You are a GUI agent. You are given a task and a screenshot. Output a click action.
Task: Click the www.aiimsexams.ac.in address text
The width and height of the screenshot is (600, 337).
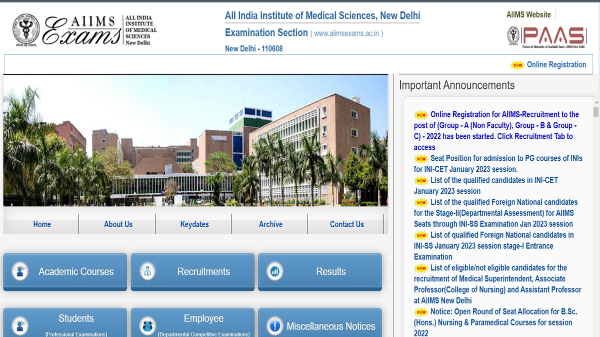pyautogui.click(x=347, y=33)
